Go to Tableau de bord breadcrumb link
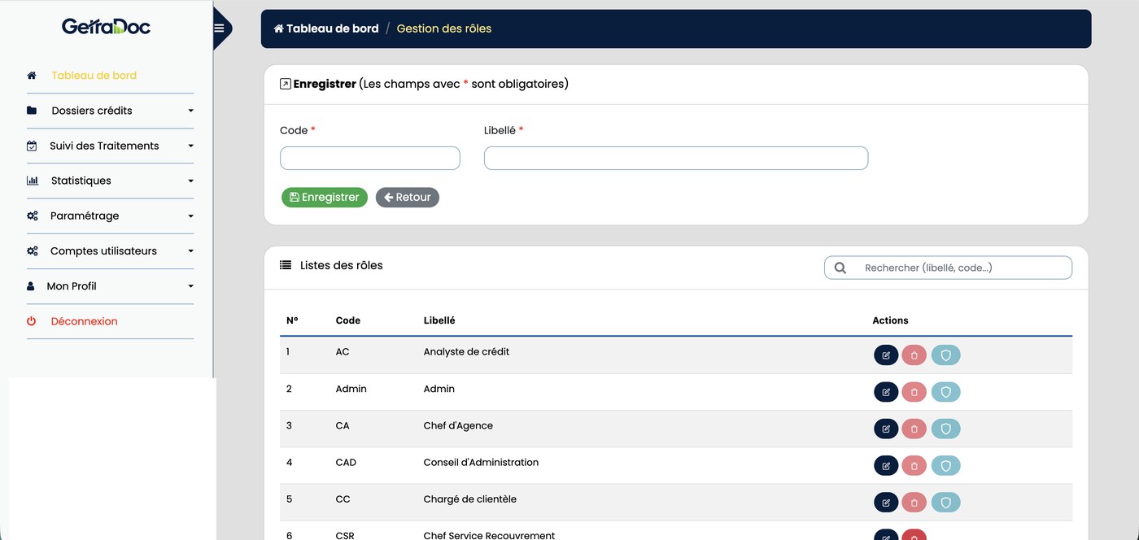1139x540 pixels. [326, 28]
